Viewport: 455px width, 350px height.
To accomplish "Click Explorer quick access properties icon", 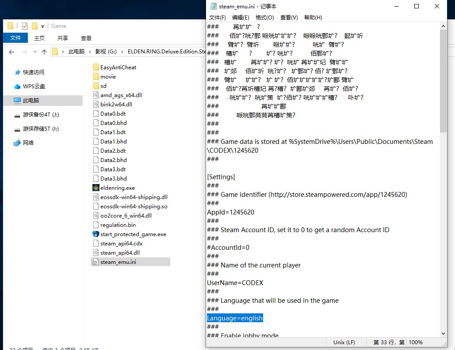I will [25, 26].
